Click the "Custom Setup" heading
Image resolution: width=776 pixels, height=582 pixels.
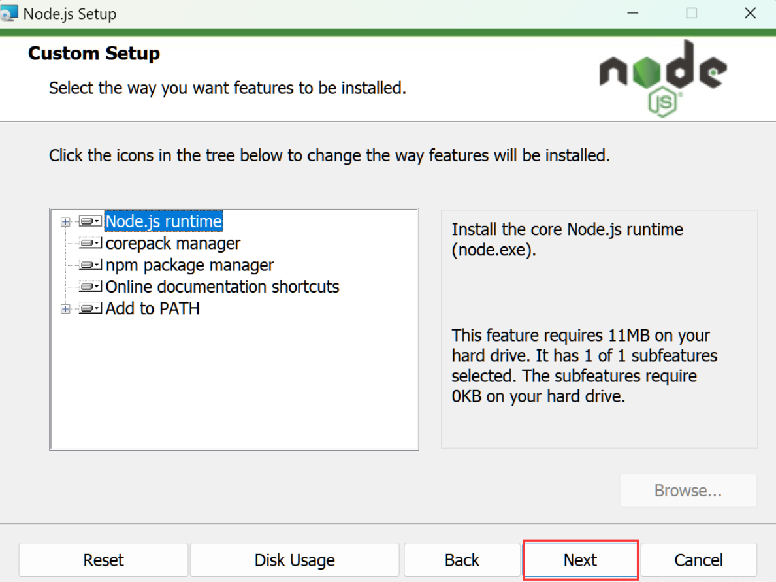click(94, 53)
